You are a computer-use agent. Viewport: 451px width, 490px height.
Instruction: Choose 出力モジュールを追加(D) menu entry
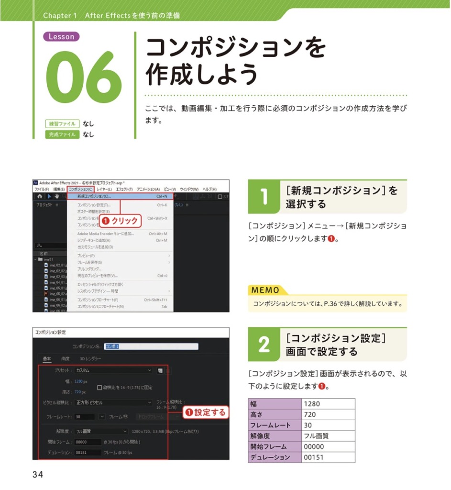click(120, 247)
